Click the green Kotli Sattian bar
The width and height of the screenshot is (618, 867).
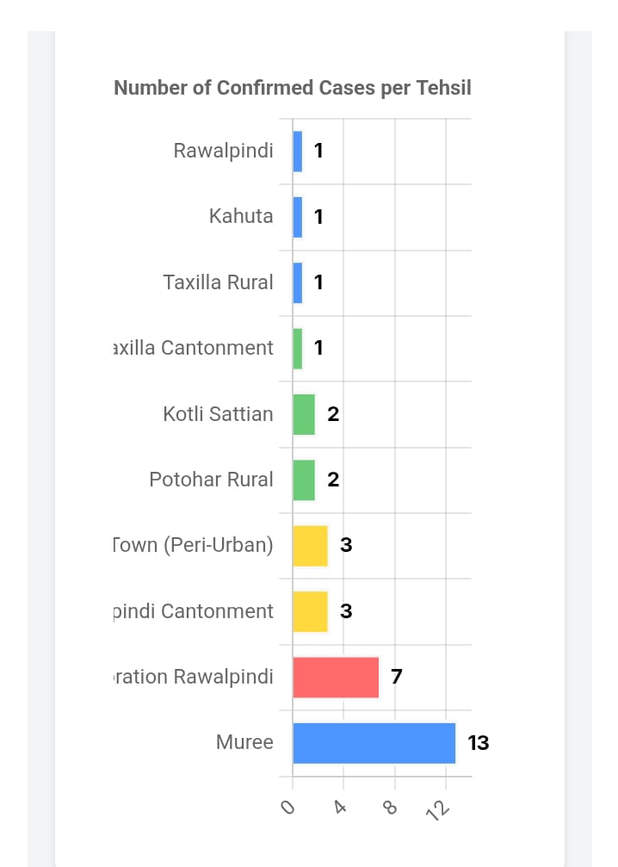point(304,414)
